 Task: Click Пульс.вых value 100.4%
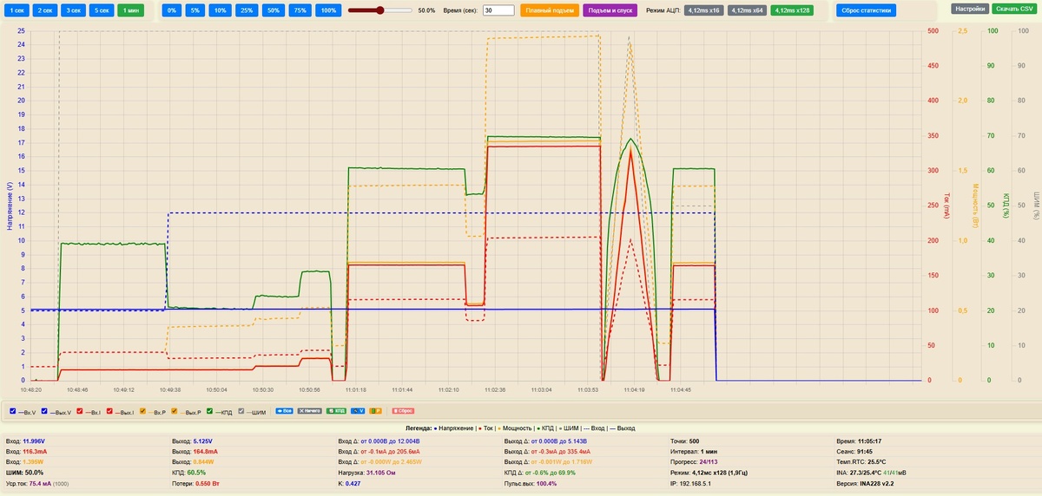point(546,483)
